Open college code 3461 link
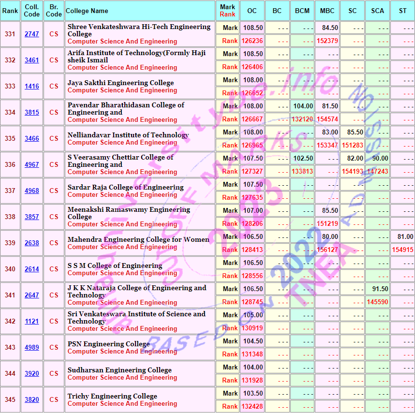Image resolution: width=415 pixels, height=413 pixels. [x=32, y=60]
